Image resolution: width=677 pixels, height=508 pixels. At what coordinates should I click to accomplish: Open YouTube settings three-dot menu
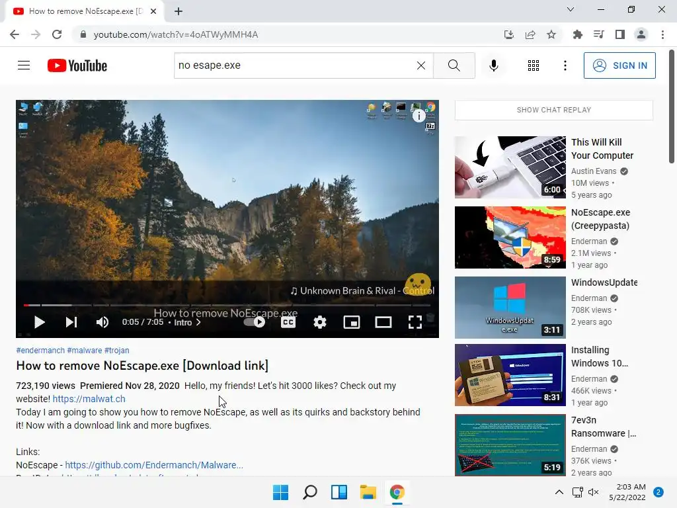(x=565, y=65)
